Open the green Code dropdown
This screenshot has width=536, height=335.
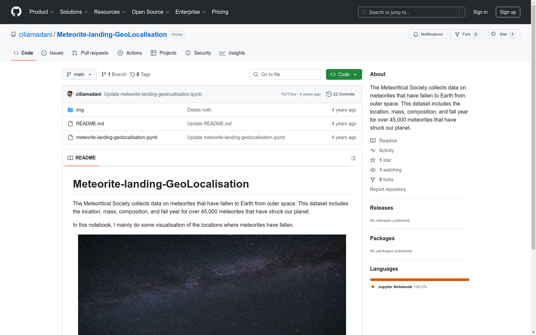coord(344,74)
